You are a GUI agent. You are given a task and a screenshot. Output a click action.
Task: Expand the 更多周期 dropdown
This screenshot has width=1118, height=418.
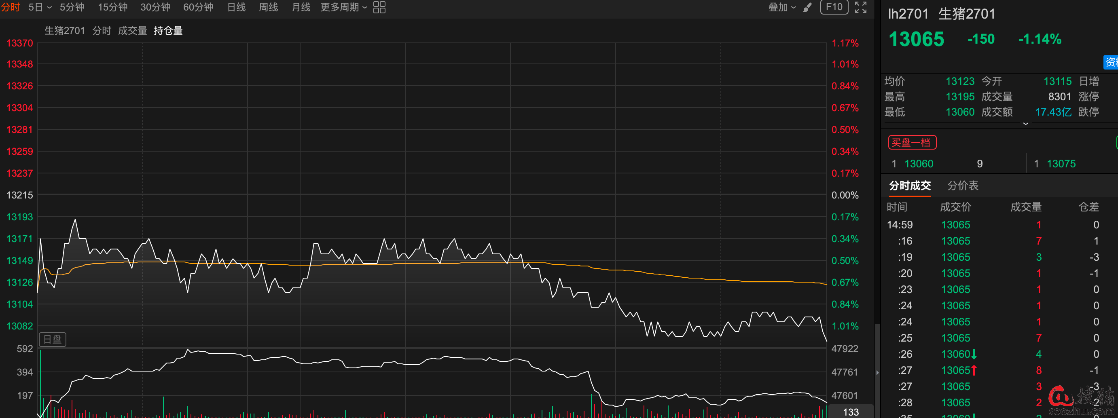click(x=343, y=7)
